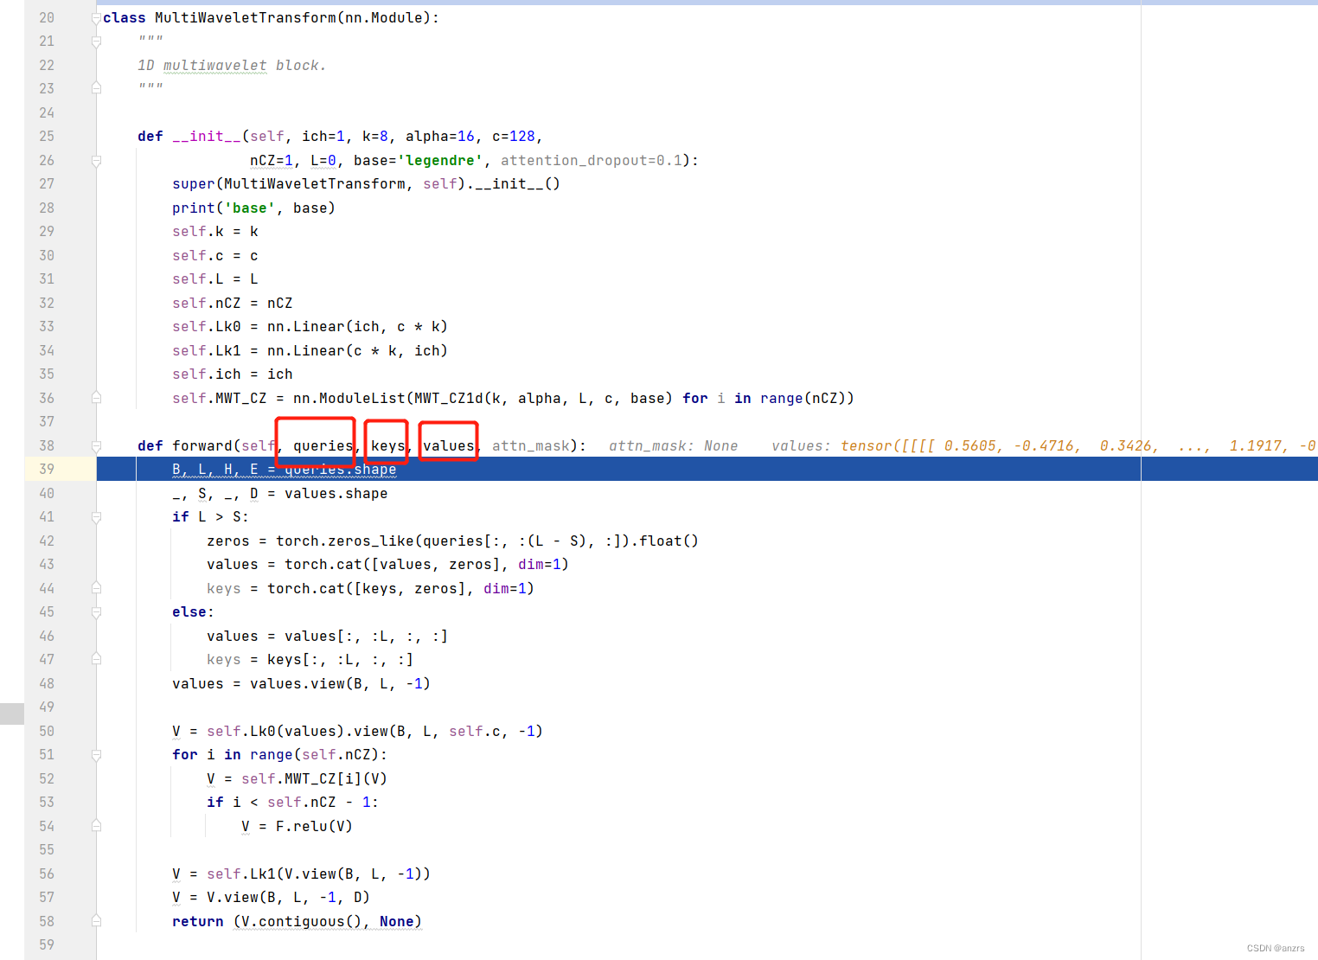The height and width of the screenshot is (960, 1318).
Task: Click self.Lk1(V.view(B, L, -1)) on line 56
Action: [x=318, y=874]
